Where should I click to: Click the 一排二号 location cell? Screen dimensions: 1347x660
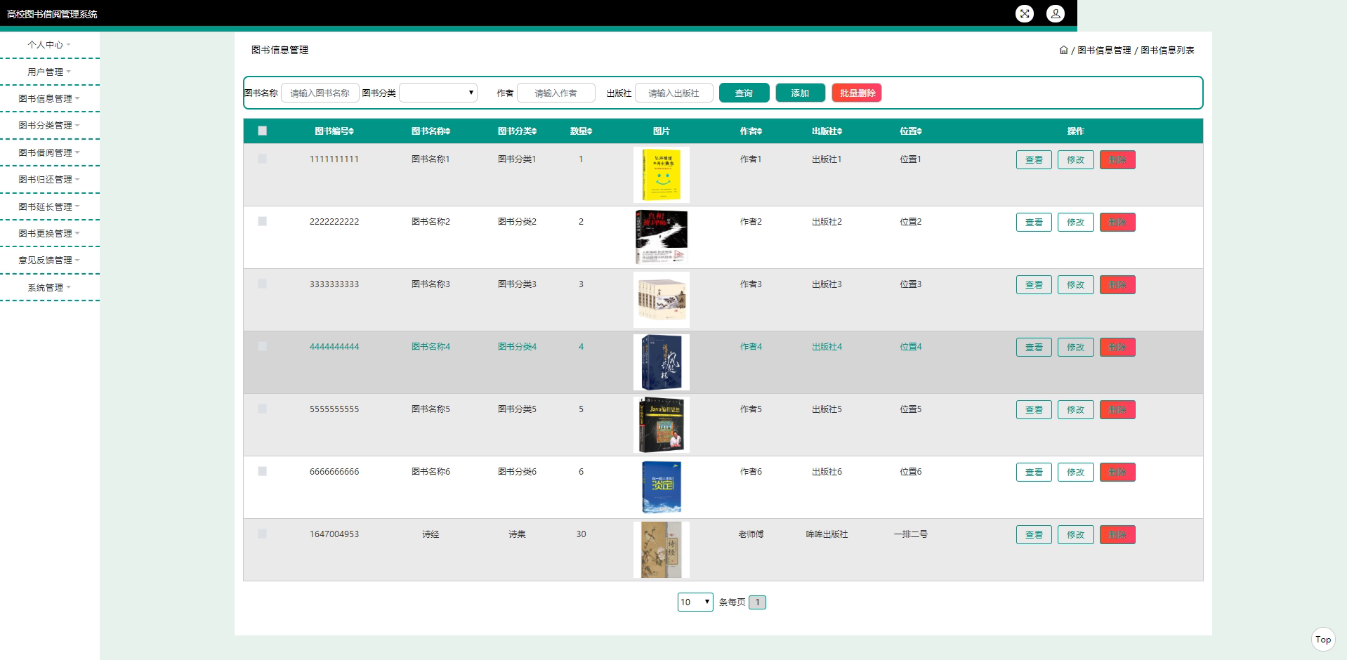tap(911, 534)
